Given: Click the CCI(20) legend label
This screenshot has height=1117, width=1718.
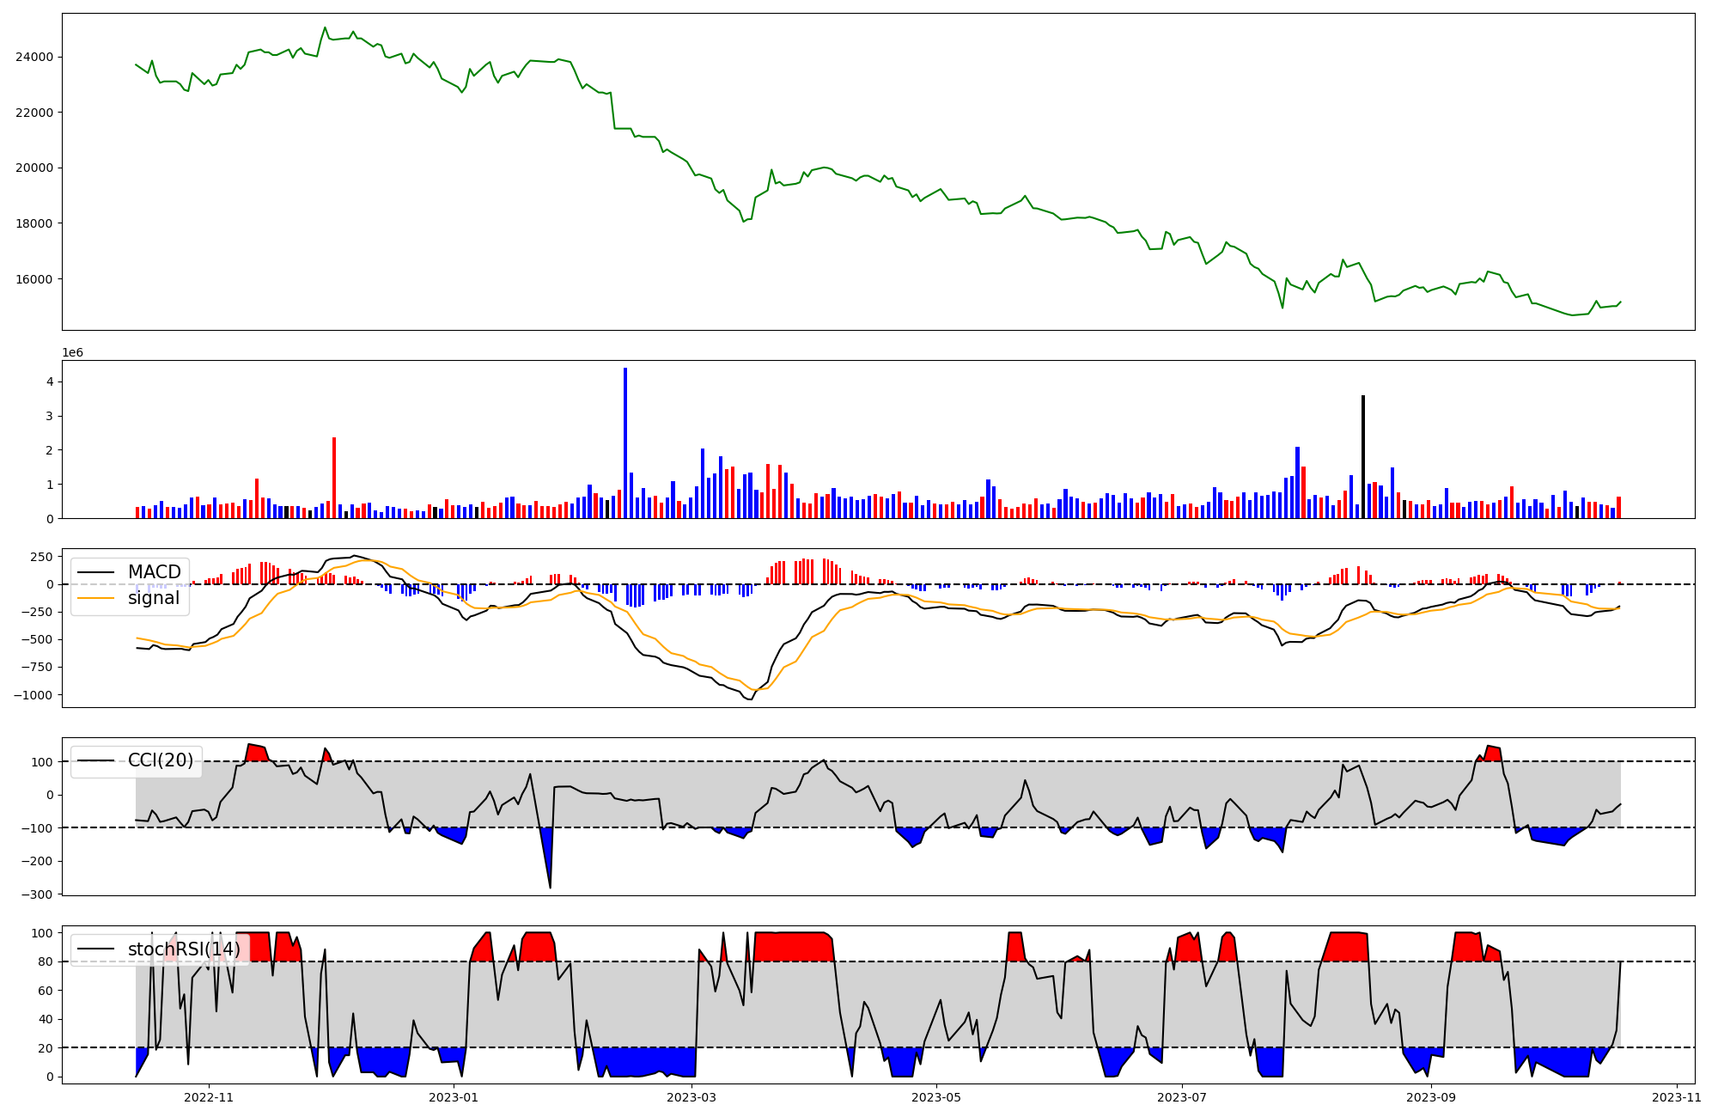Looking at the screenshot, I should pyautogui.click(x=161, y=760).
